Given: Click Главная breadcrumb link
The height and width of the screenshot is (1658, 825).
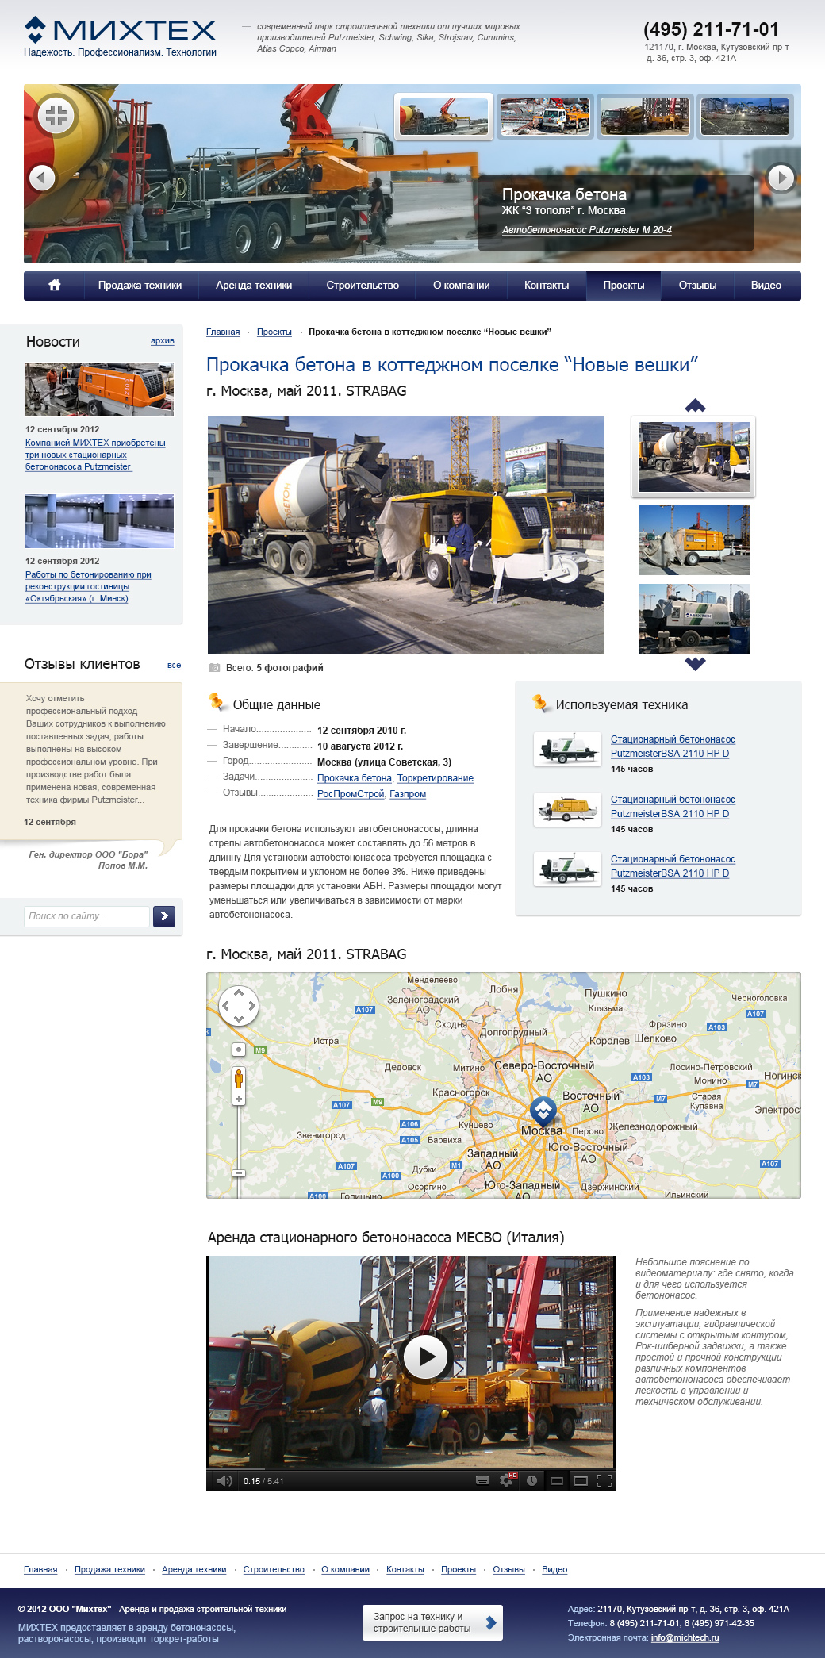Looking at the screenshot, I should (223, 332).
